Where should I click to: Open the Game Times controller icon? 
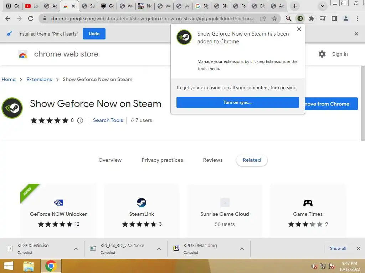(x=308, y=203)
